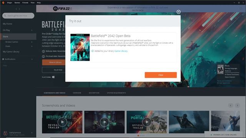Switch to the Description tab
Screen dimensions: 246x138
(94, 93)
